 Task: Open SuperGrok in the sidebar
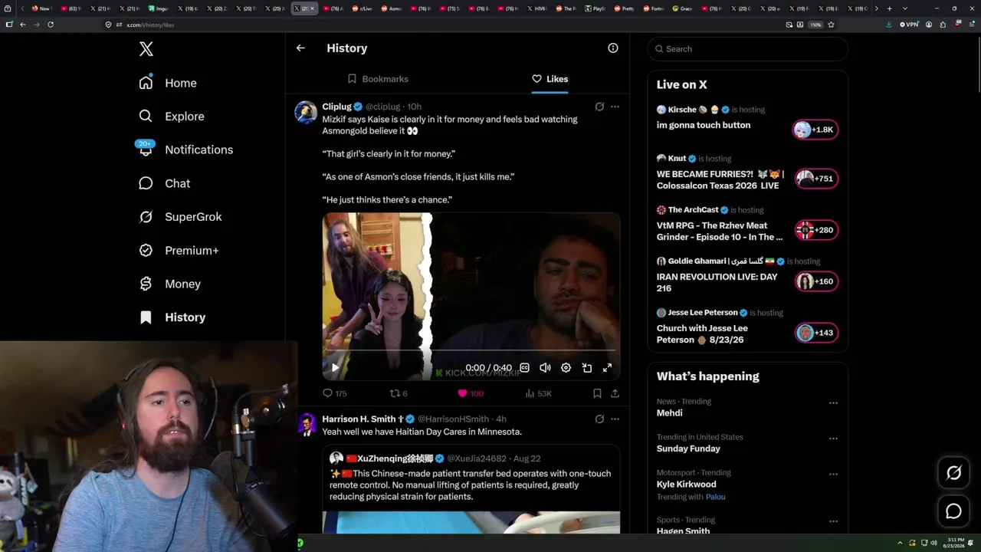pyautogui.click(x=180, y=217)
